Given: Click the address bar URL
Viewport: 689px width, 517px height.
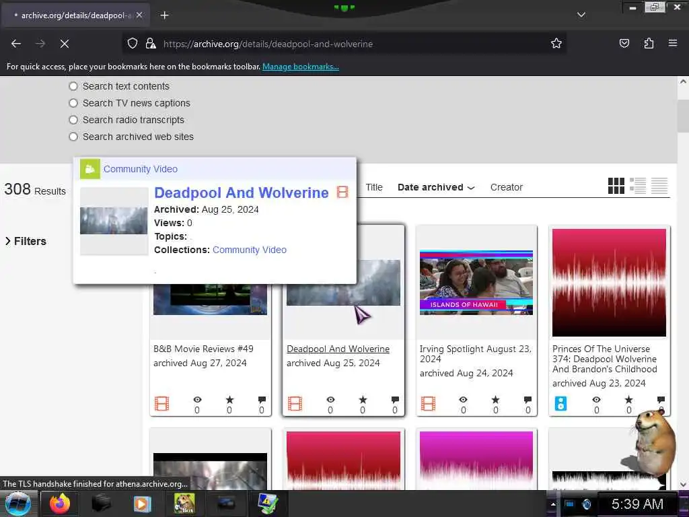Looking at the screenshot, I should point(268,44).
